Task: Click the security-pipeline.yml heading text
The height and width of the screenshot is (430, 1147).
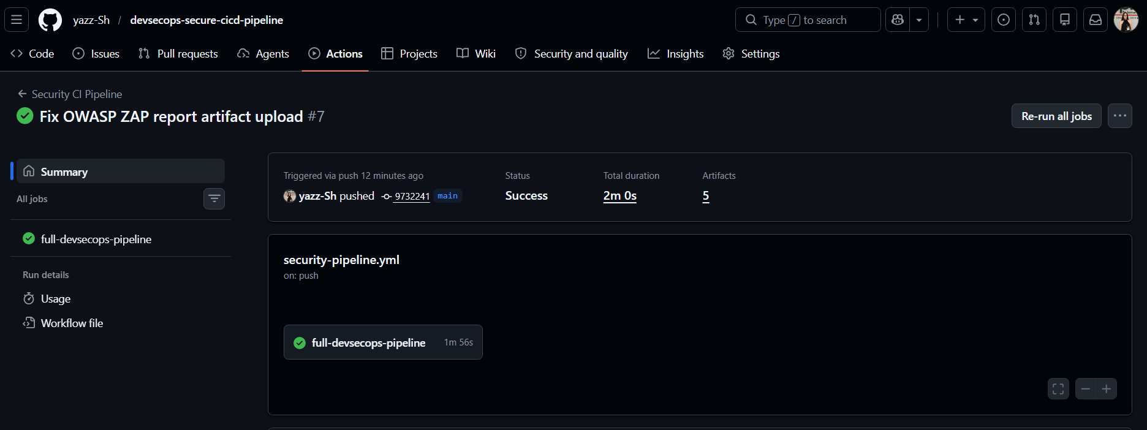Action: pos(341,260)
